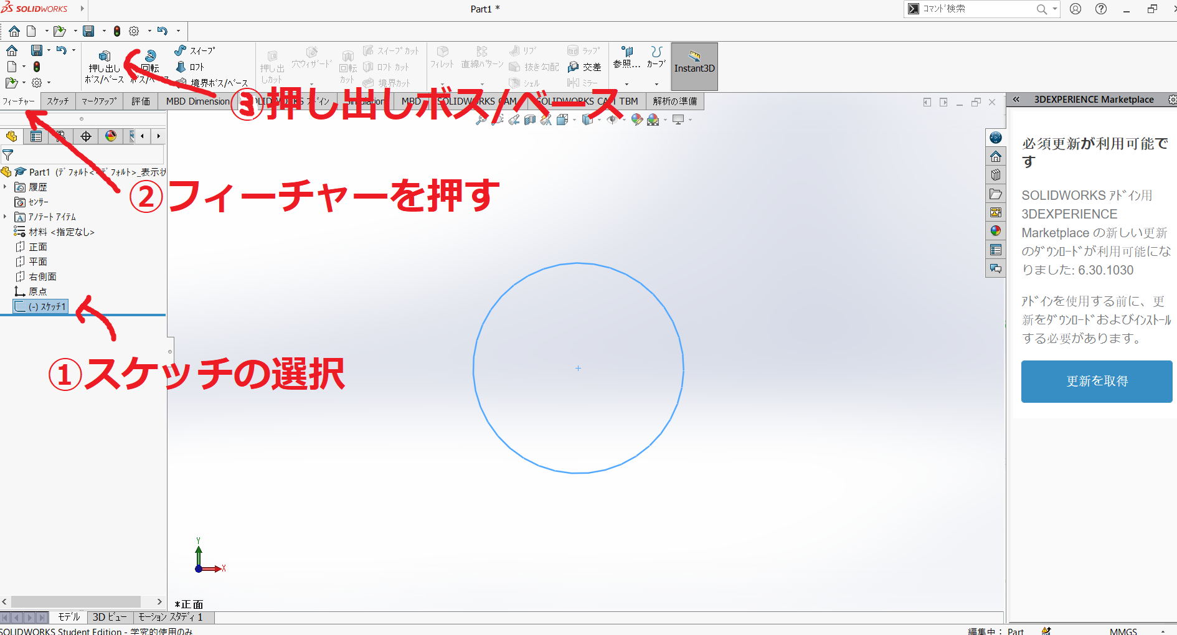1177x635 pixels.
Task: Open Custom Properties in the task pane
Action: pos(996,250)
